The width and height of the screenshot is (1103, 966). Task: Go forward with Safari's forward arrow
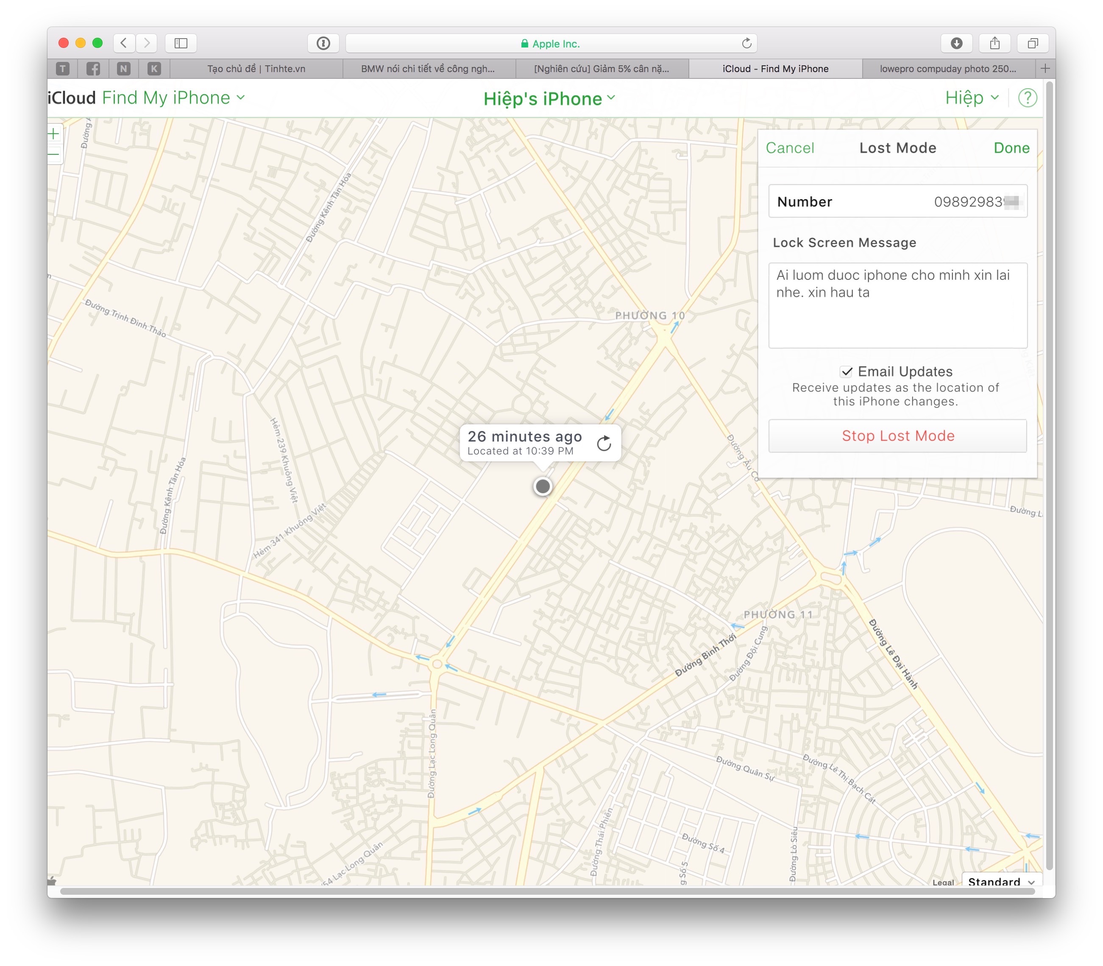147,43
